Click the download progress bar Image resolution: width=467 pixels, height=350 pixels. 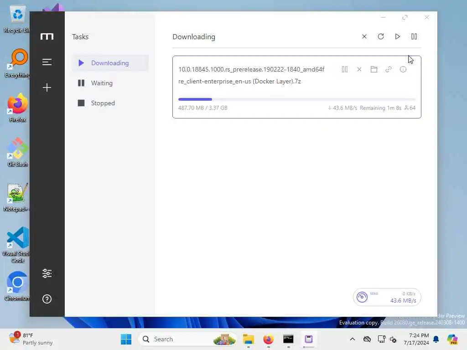296,99
